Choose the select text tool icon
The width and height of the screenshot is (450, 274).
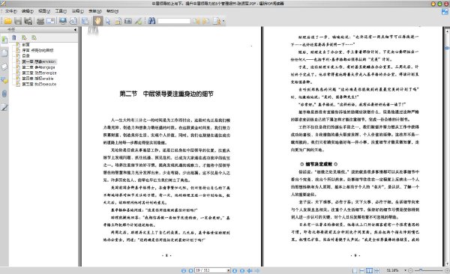point(118,21)
